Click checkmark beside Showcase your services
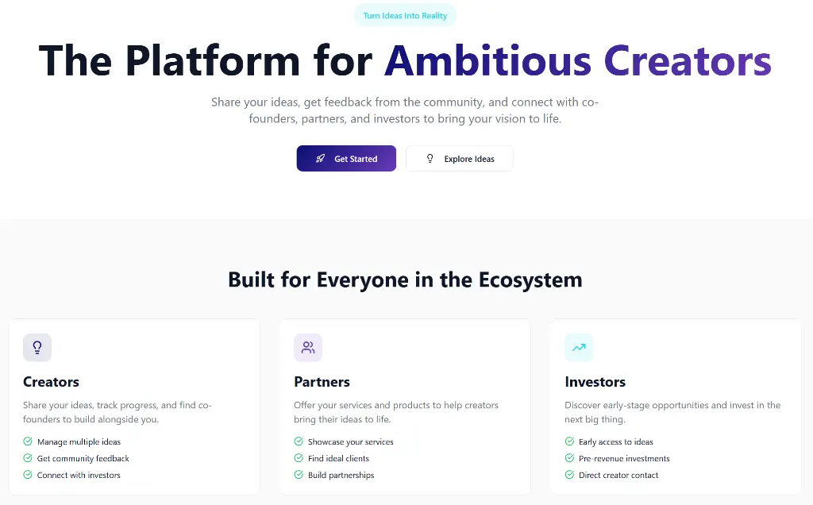Image resolution: width=813 pixels, height=505 pixels. (299, 441)
